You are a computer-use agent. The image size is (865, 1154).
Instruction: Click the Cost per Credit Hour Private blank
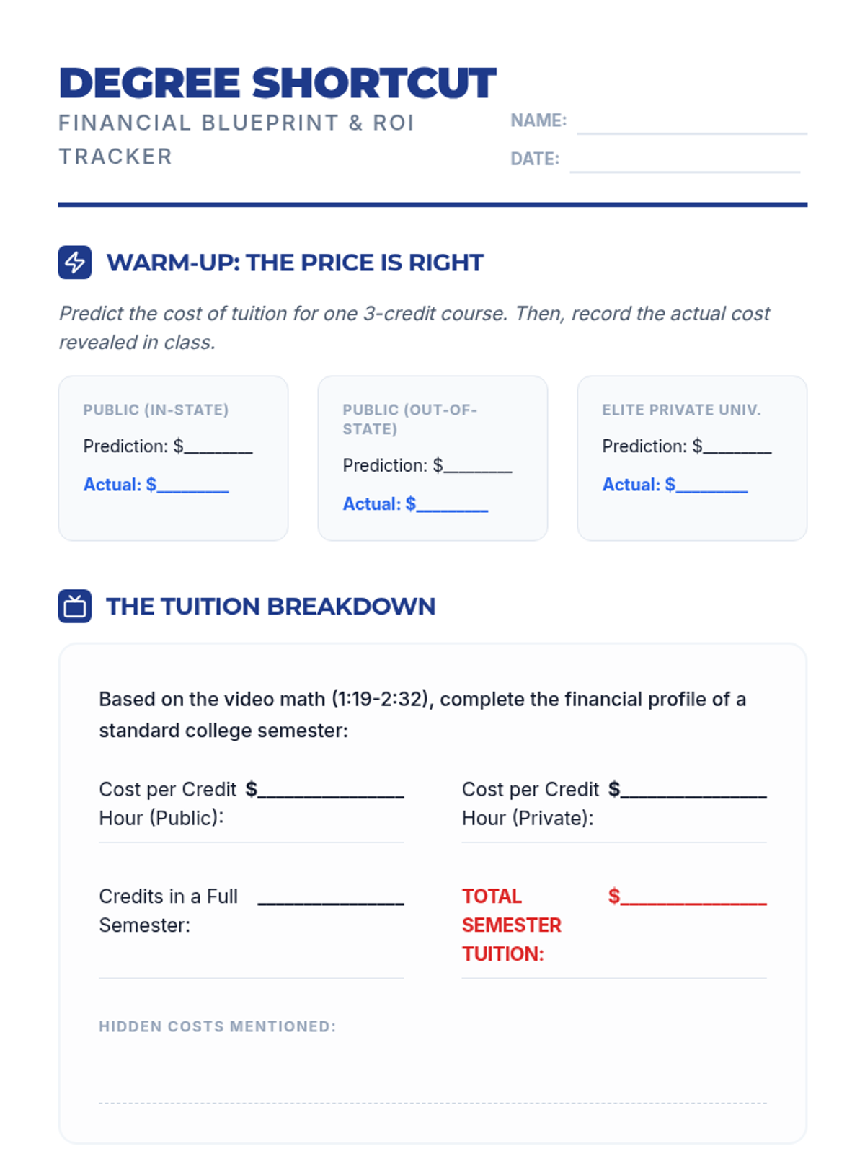click(x=693, y=790)
